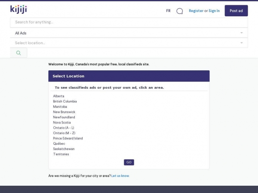Open the Register link

pyautogui.click(x=196, y=11)
